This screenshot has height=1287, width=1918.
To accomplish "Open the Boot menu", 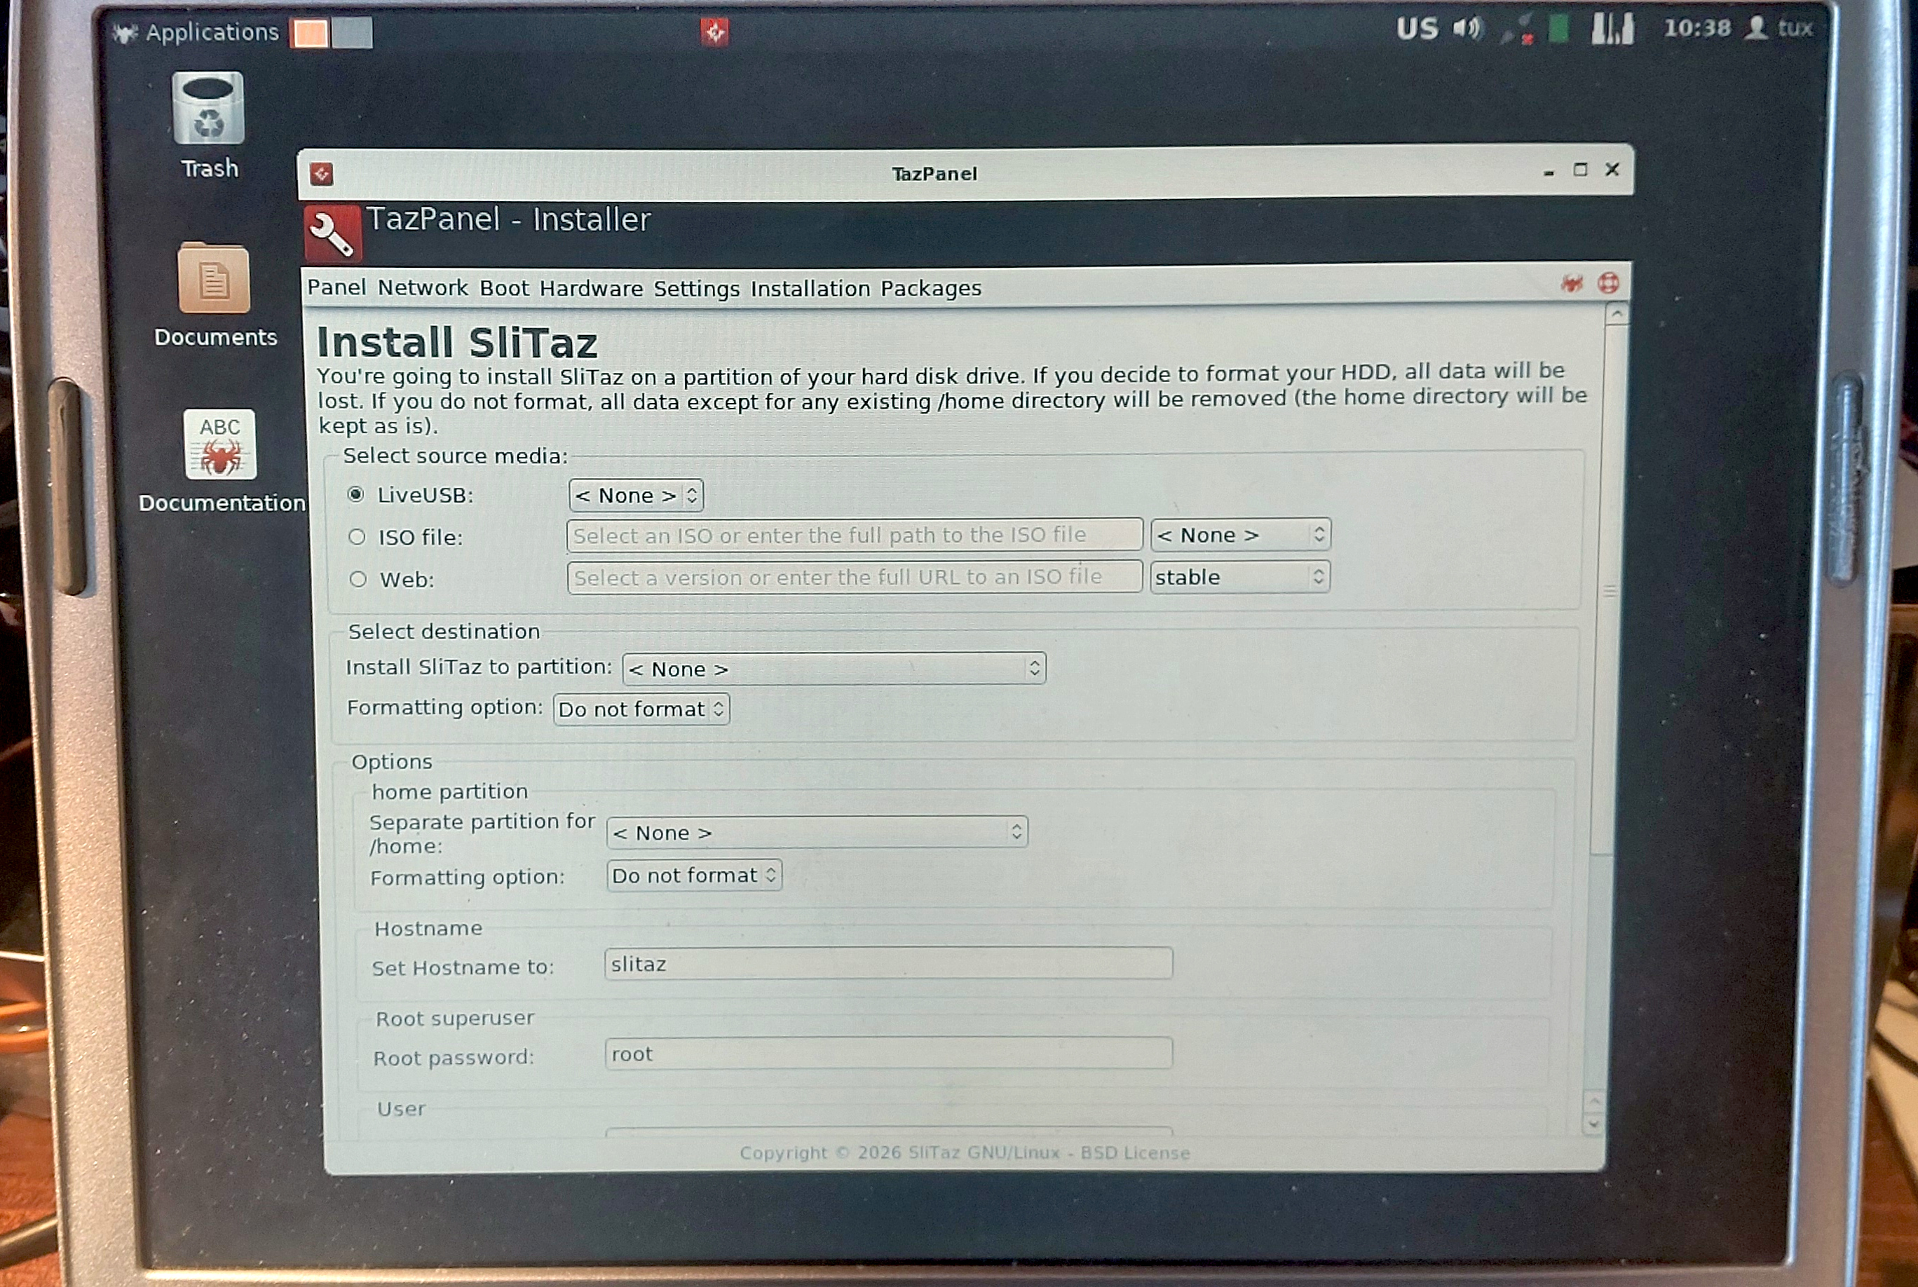I will tap(504, 288).
